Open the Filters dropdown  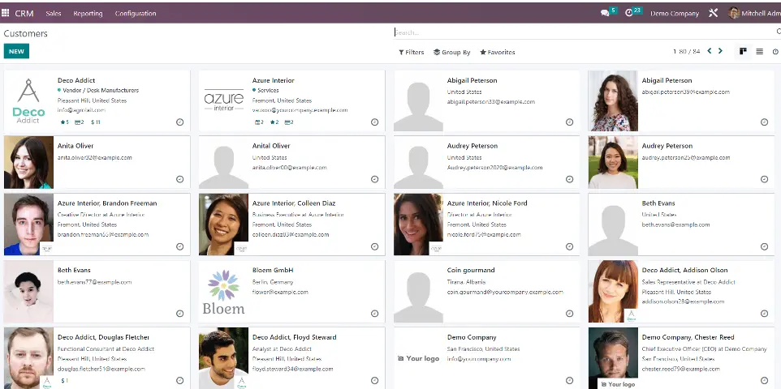pyautogui.click(x=411, y=52)
